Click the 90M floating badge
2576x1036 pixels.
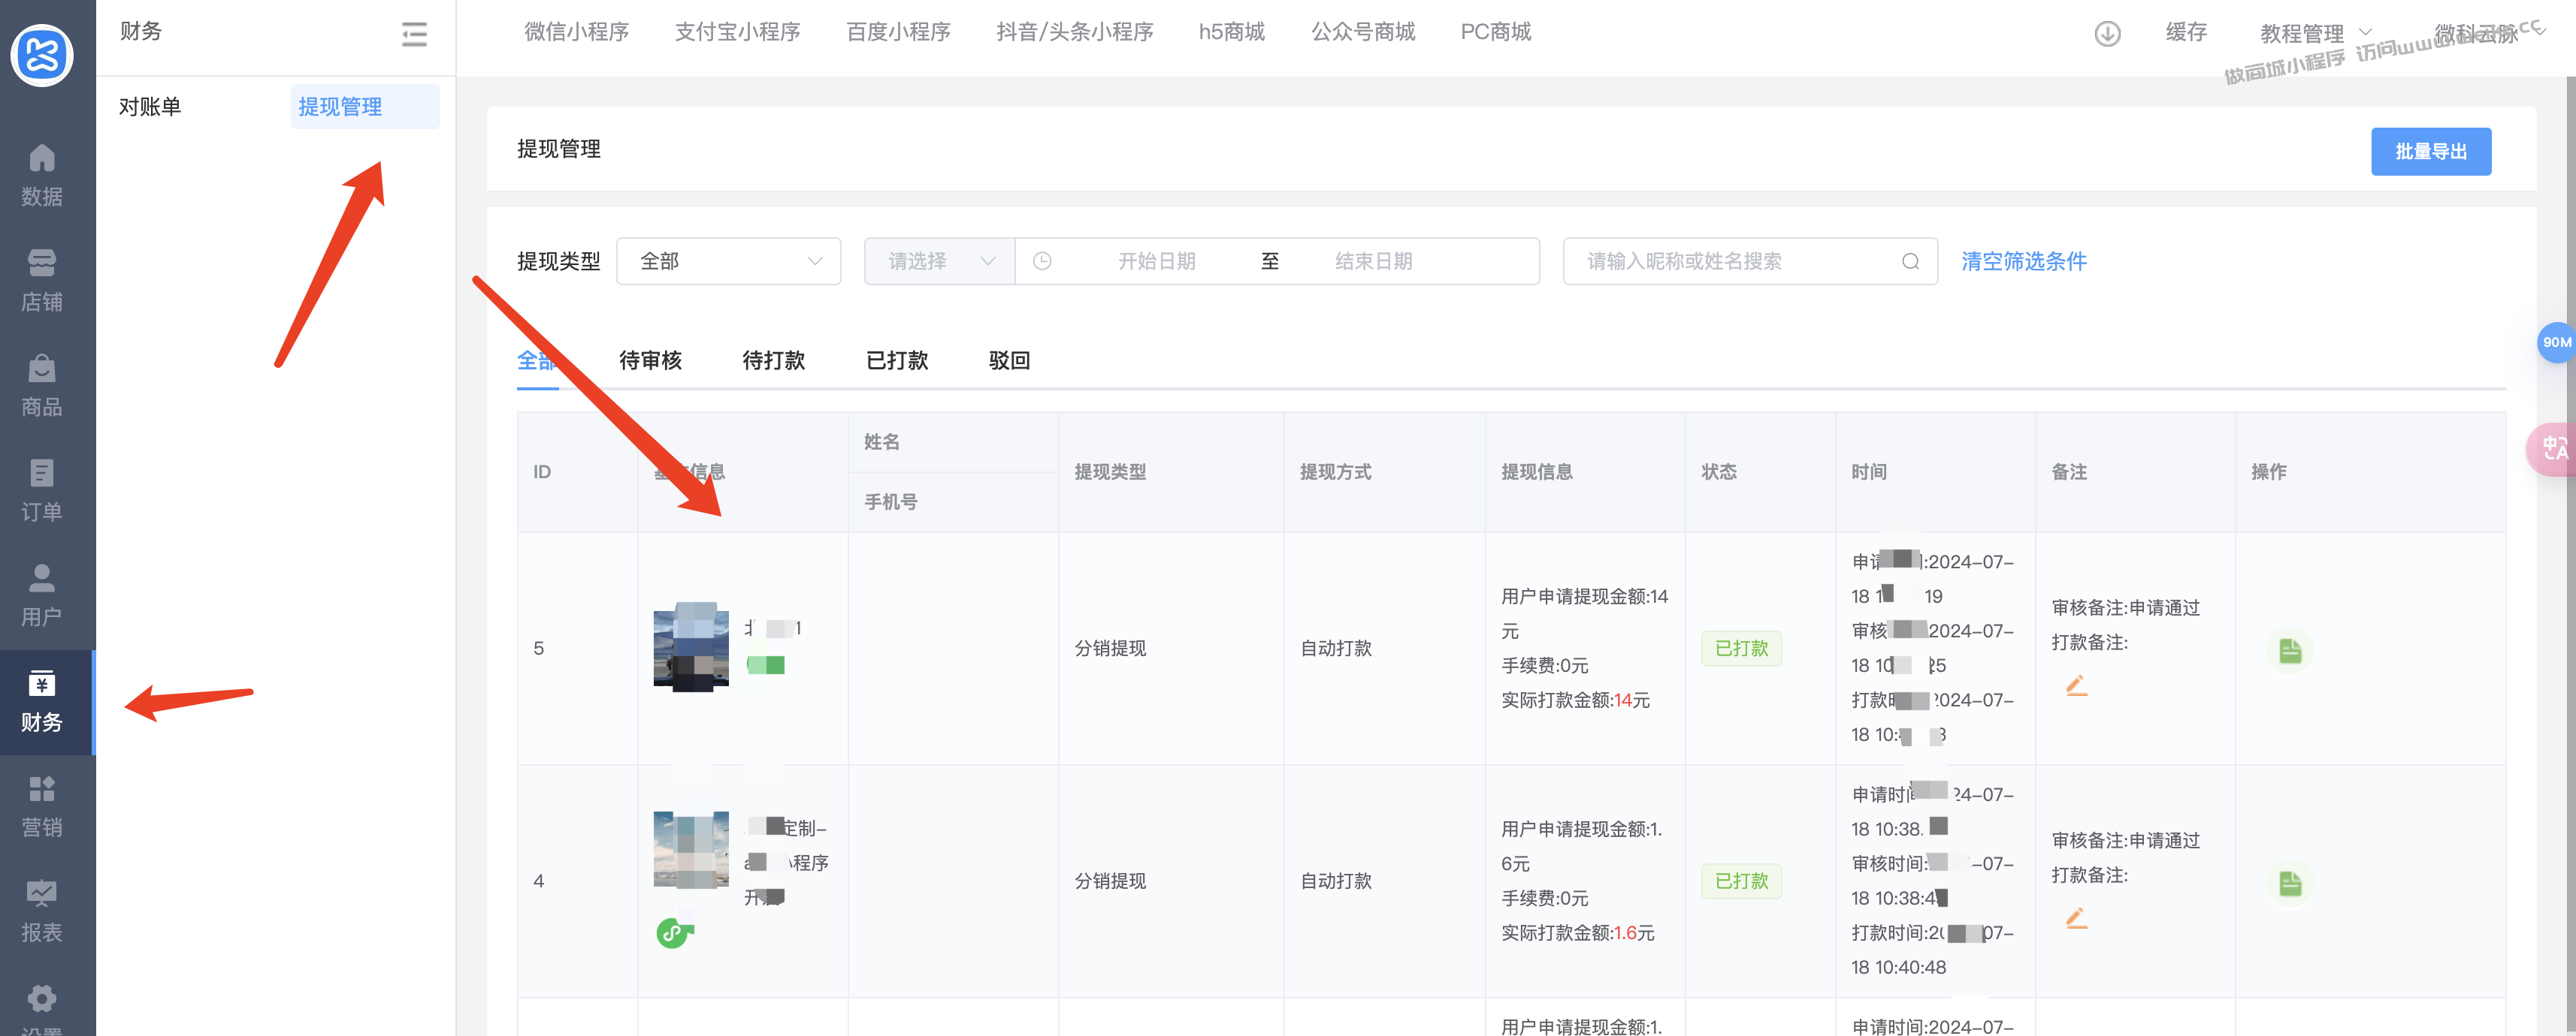2556,342
